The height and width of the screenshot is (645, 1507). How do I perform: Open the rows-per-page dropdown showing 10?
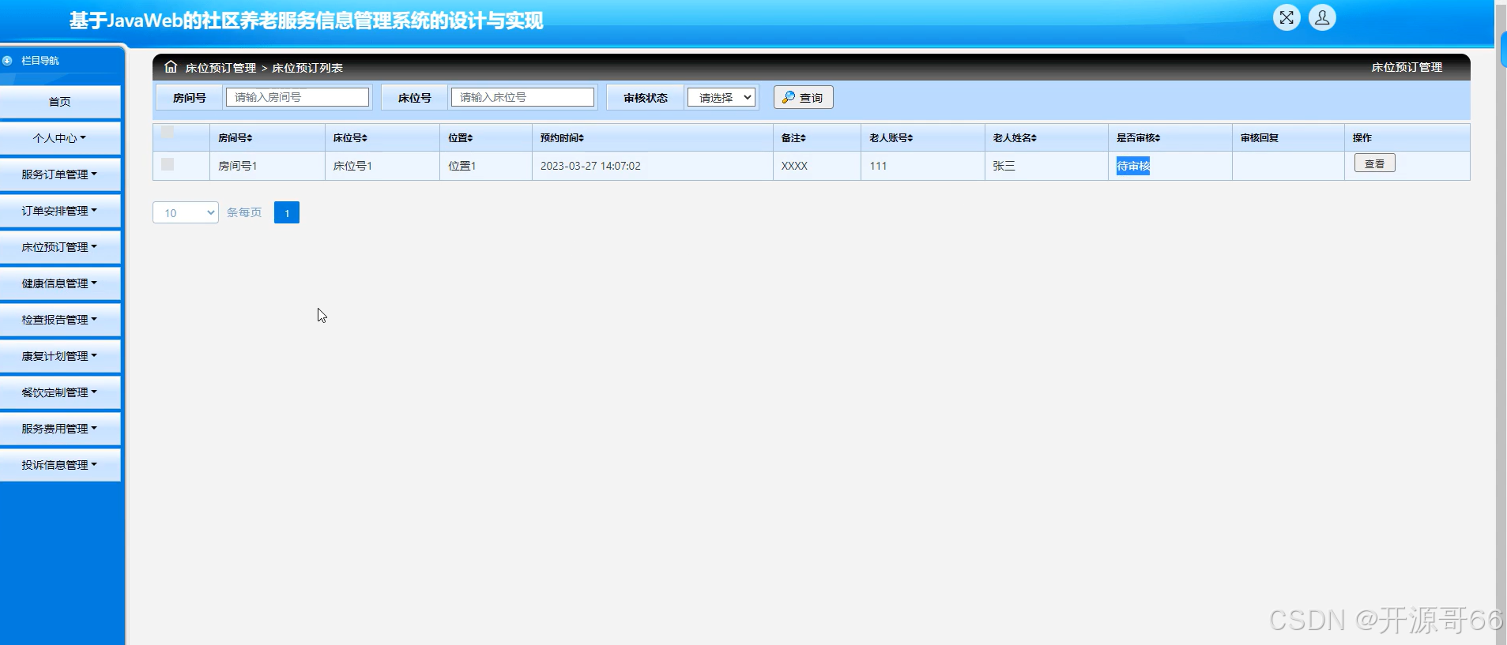tap(186, 212)
